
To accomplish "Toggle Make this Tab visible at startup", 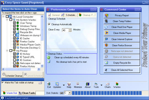I will [3, 82].
